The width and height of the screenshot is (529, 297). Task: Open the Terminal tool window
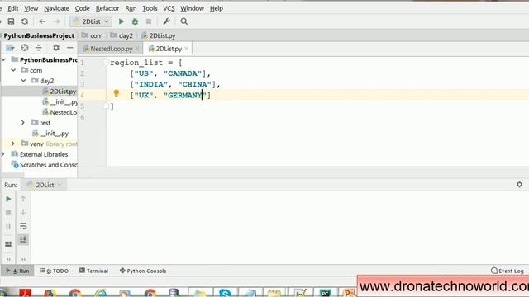[x=93, y=271]
